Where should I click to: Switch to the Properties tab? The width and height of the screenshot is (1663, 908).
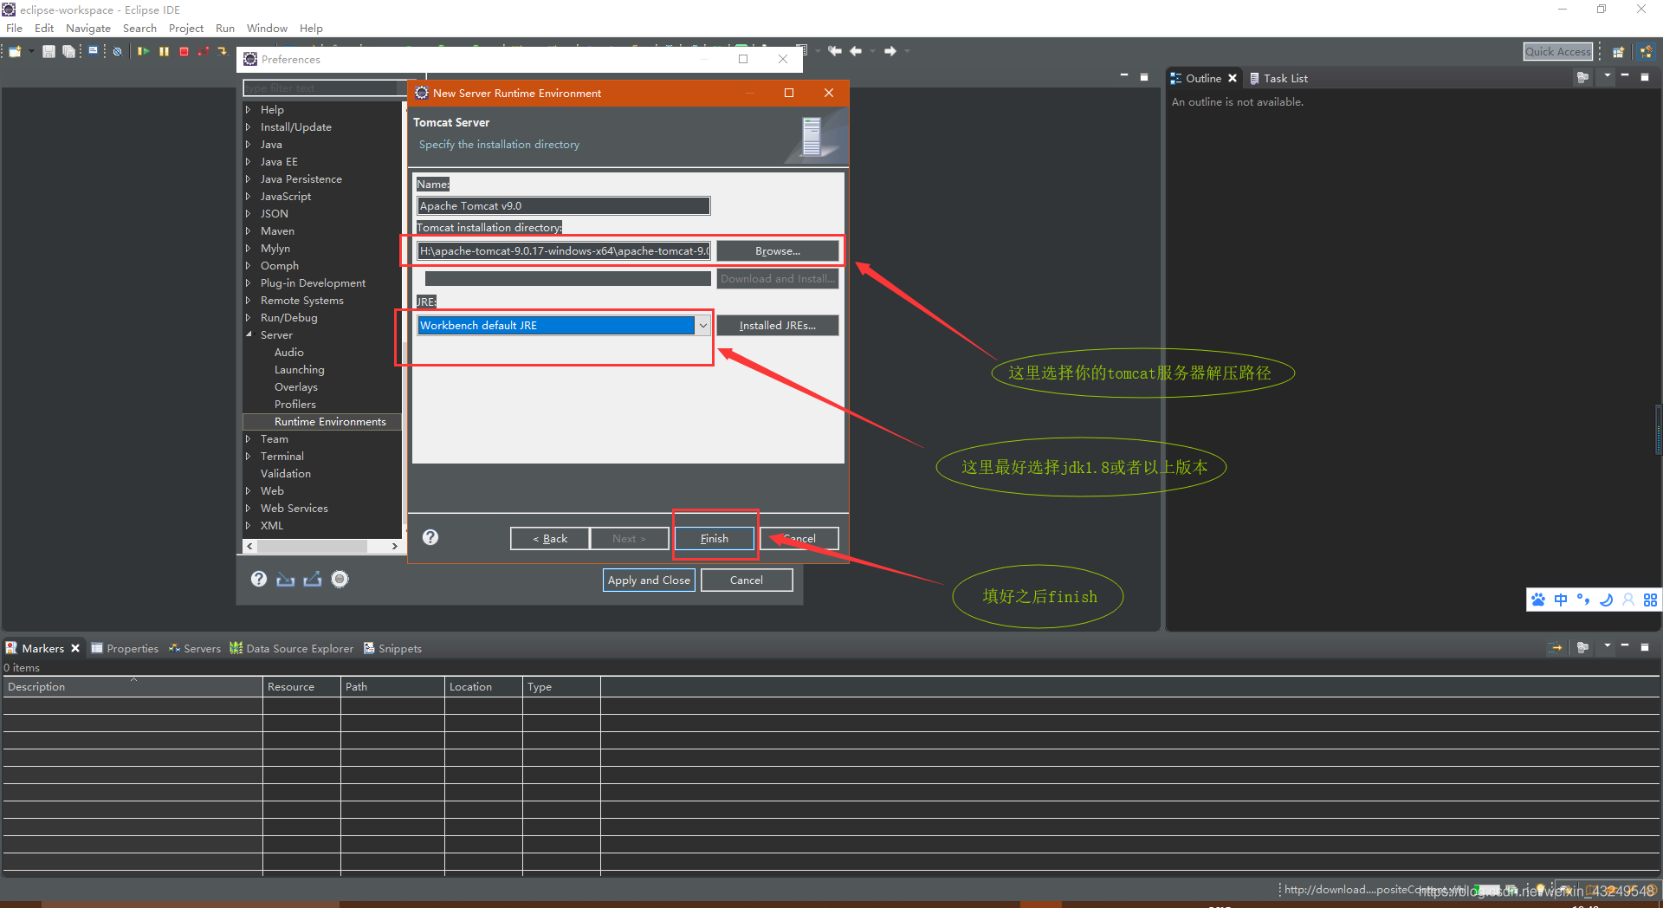(x=125, y=648)
